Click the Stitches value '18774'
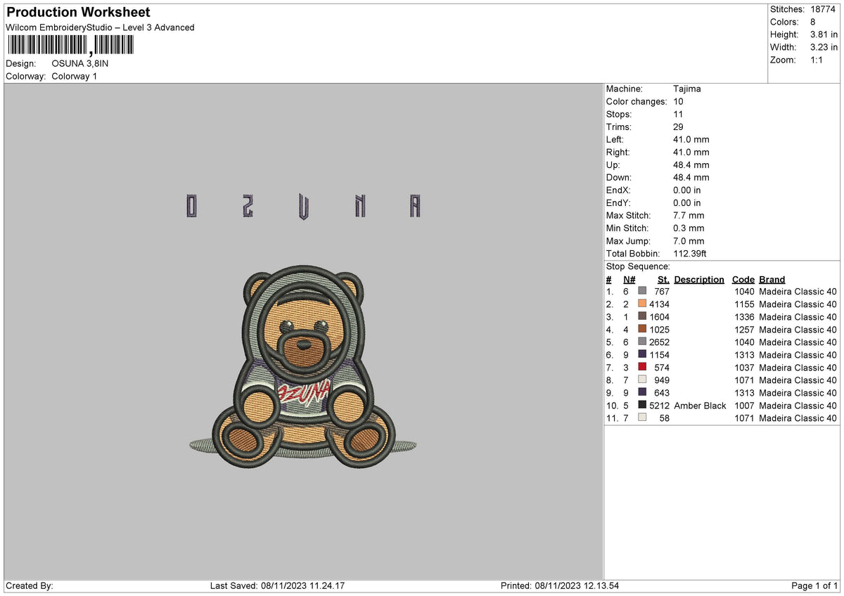Viewport: 844px width, 596px height. 821,9
